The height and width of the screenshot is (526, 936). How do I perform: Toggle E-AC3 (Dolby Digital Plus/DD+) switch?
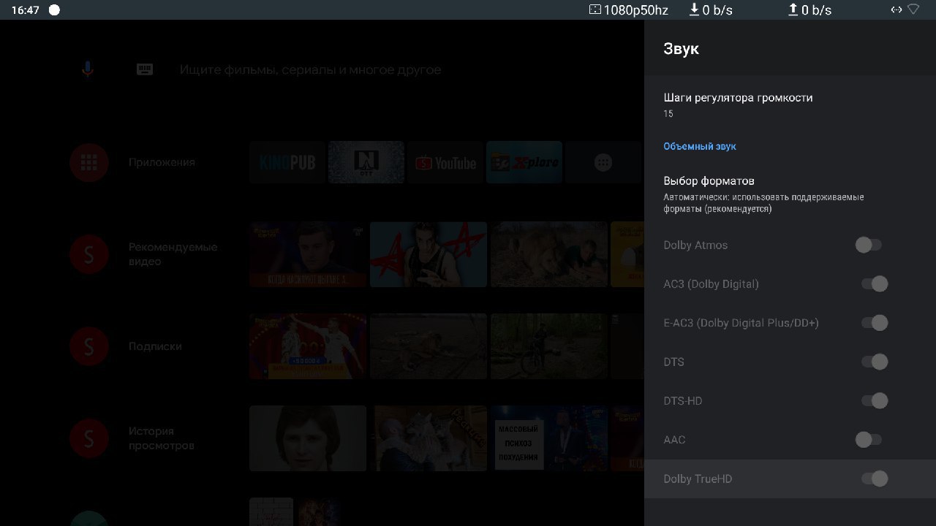click(x=875, y=322)
